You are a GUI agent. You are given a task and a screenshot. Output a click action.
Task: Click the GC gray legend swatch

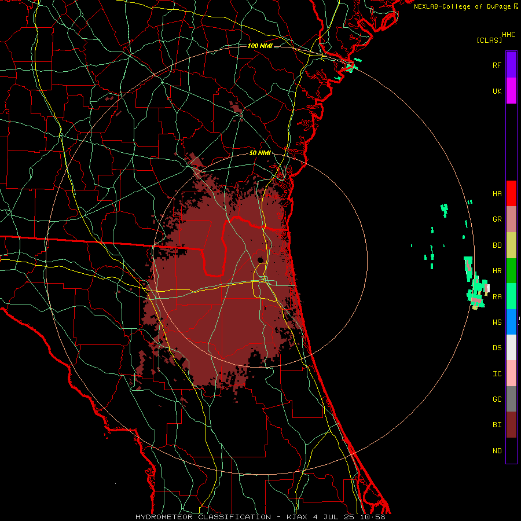pyautogui.click(x=511, y=399)
